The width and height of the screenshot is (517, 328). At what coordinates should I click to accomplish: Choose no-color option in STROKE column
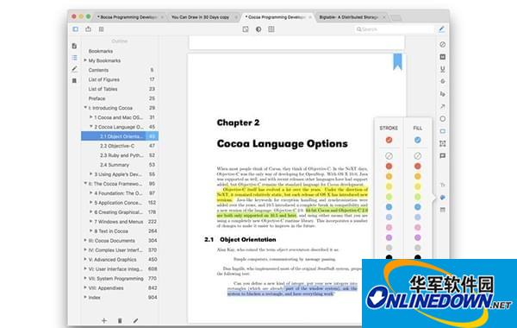click(389, 155)
